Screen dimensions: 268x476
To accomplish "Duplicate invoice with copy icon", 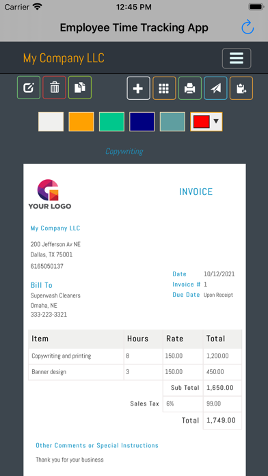I will pyautogui.click(x=80, y=88).
